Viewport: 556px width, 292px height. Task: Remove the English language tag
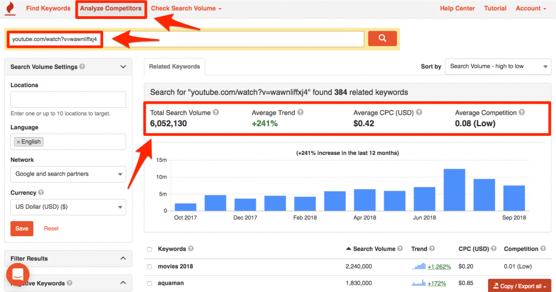click(x=18, y=142)
